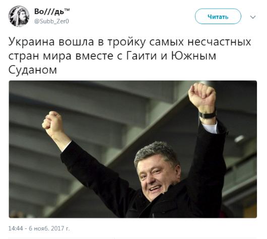Open the @Subb_Zer0 handle link
Screen dimensions: 267x239
pyautogui.click(x=51, y=21)
